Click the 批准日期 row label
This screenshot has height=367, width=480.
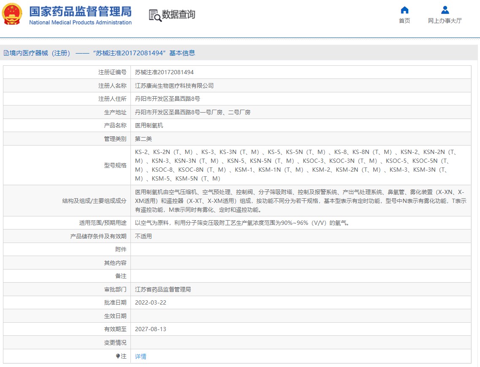115,302
